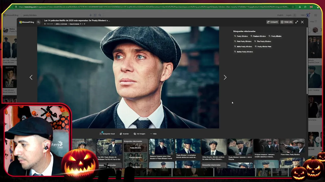Open the Más options menu
Screen dimensions: 325x182
[x=153, y=134]
